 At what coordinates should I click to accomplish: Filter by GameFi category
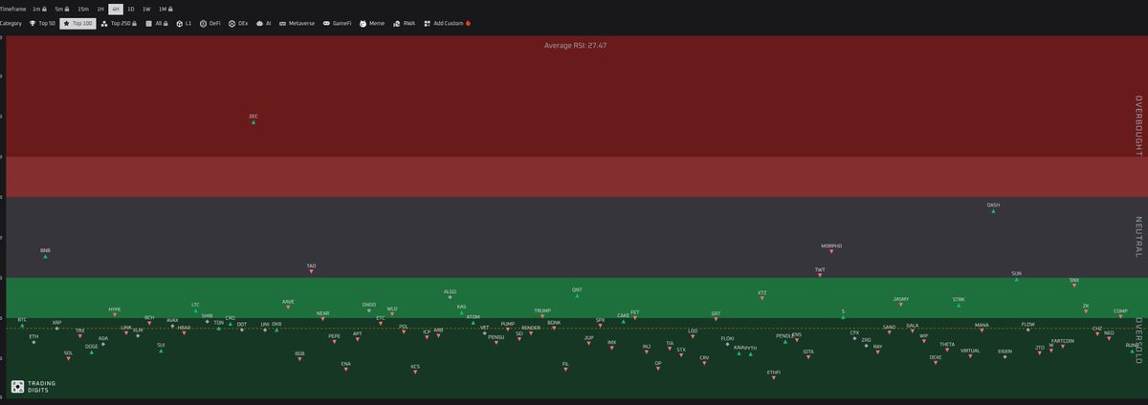point(338,23)
